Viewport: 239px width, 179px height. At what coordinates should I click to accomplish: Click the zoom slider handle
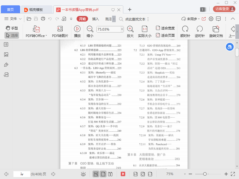coord(205,174)
